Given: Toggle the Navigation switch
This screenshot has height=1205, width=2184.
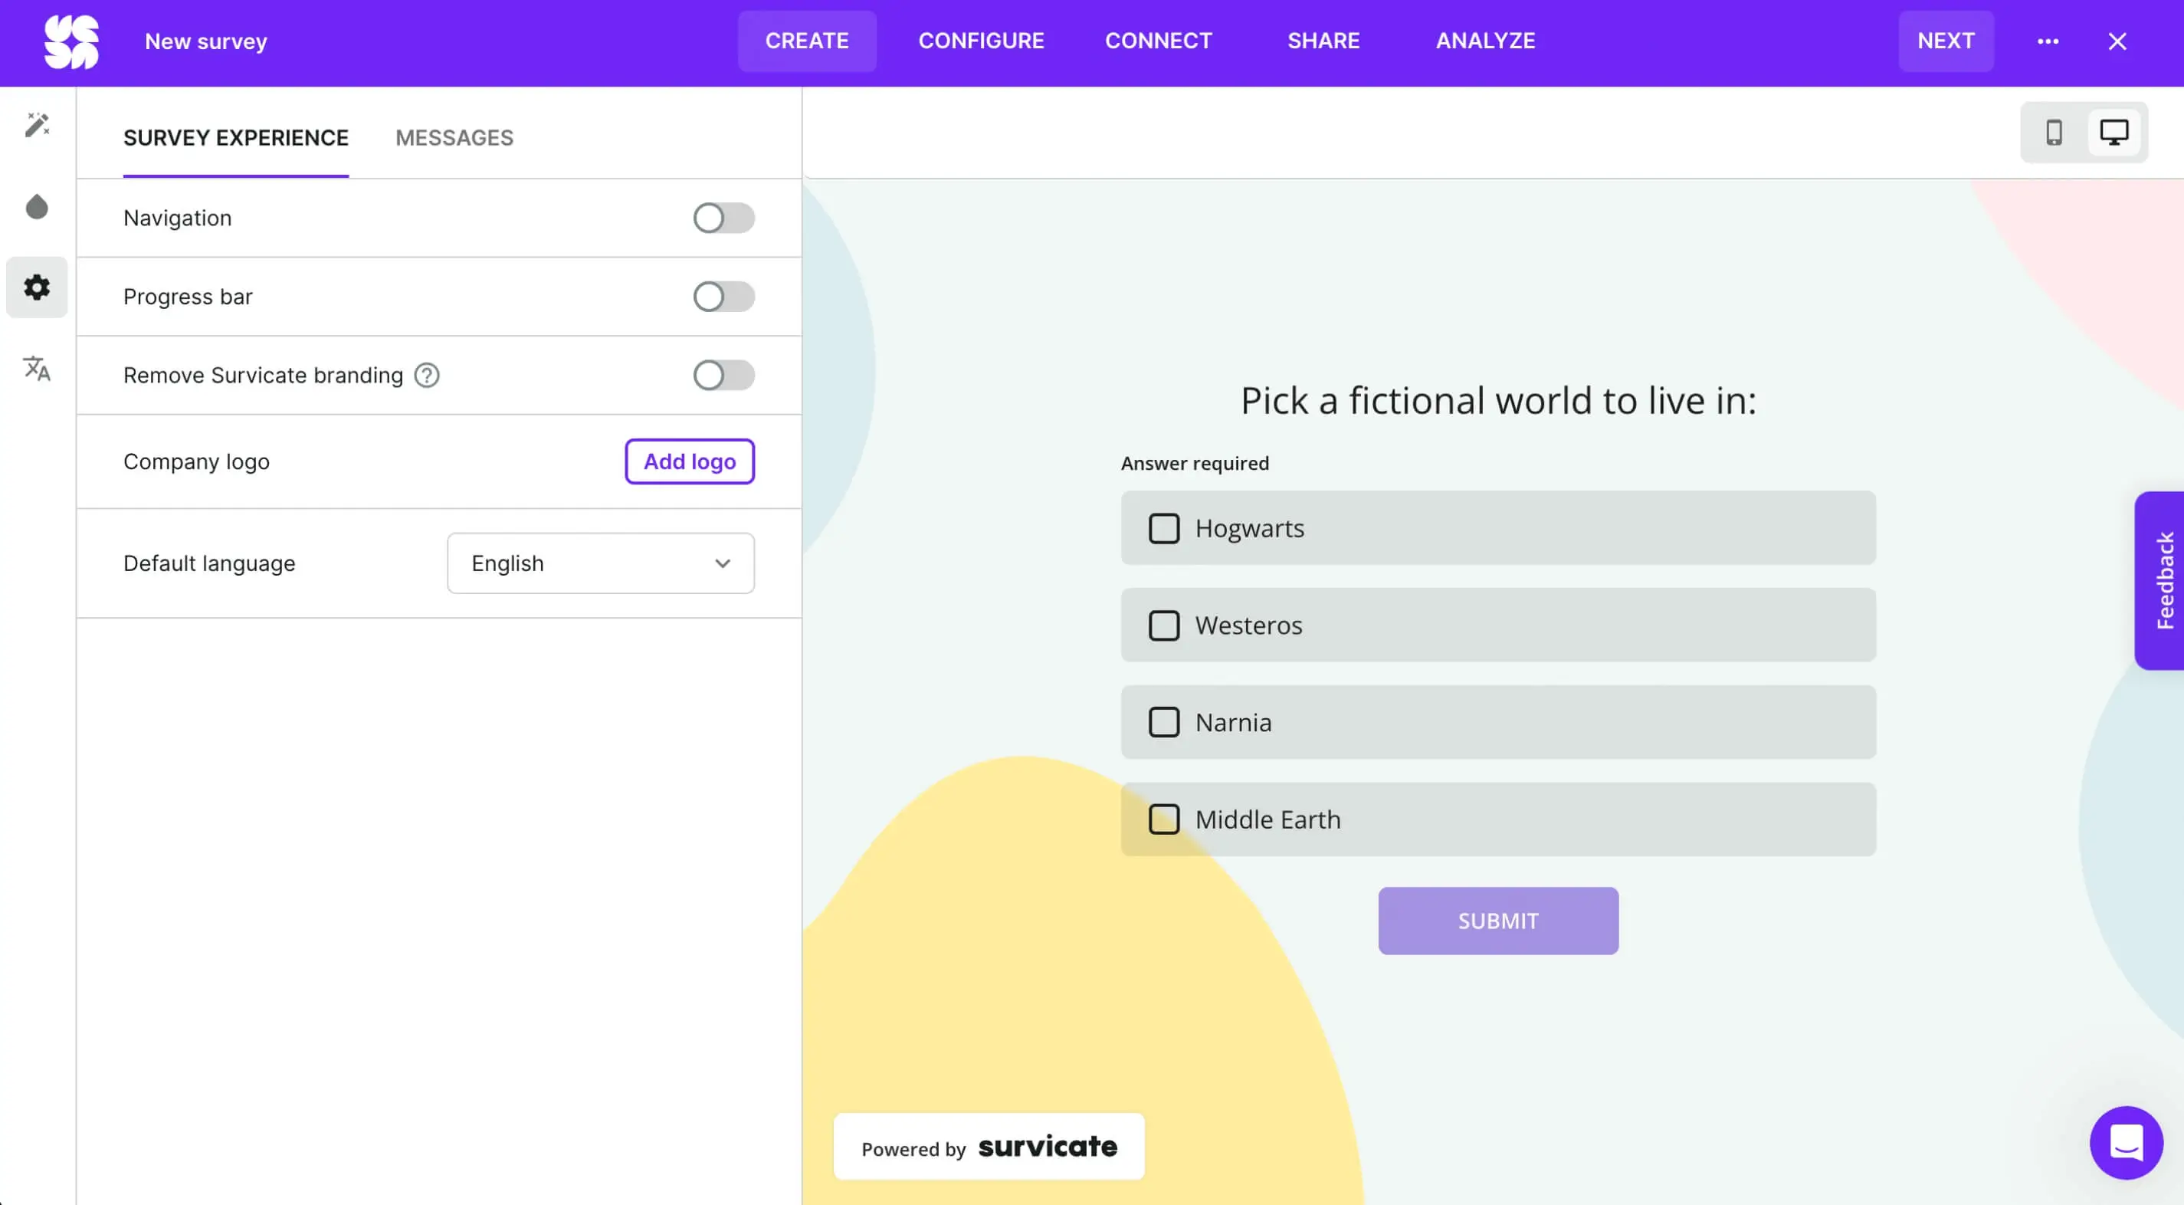Looking at the screenshot, I should (723, 218).
